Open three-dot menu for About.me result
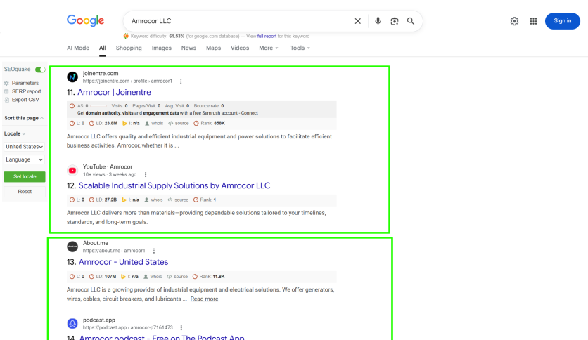Screen dimensions: 588x340 coord(154,251)
